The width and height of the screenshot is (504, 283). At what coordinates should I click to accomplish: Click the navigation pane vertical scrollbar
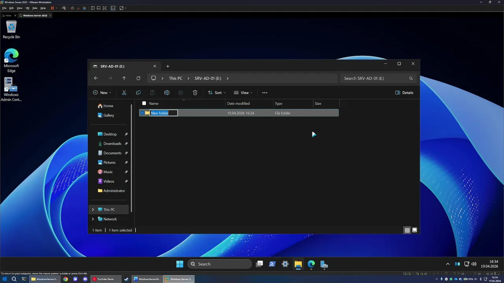coord(131,157)
